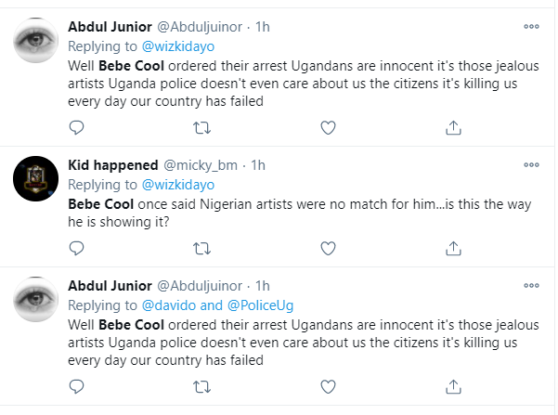Reply to Kid happened's tweet

pos(77,247)
